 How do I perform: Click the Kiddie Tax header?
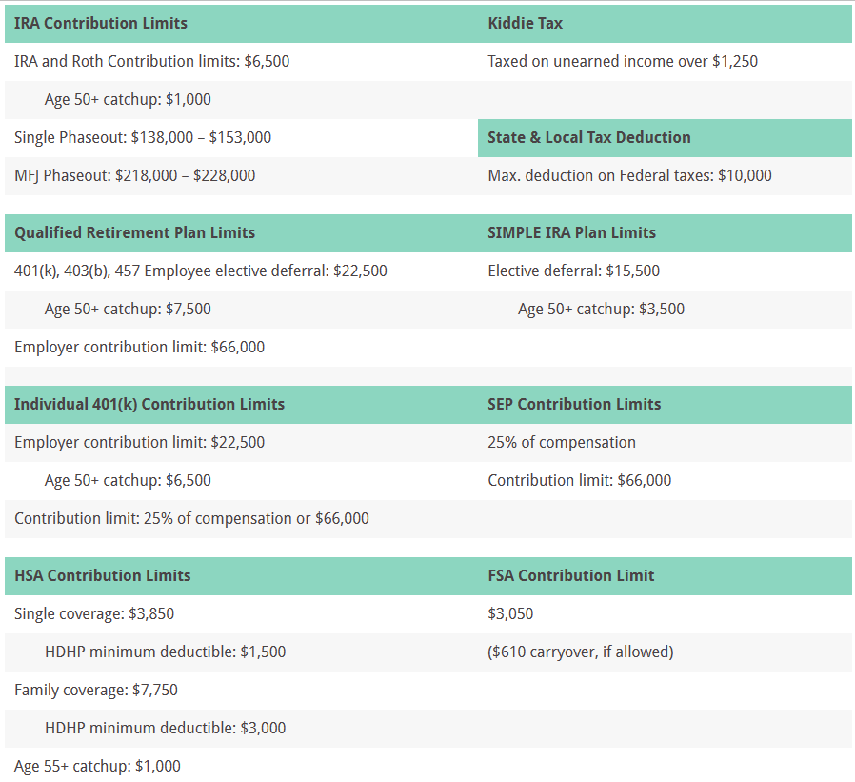(x=525, y=23)
